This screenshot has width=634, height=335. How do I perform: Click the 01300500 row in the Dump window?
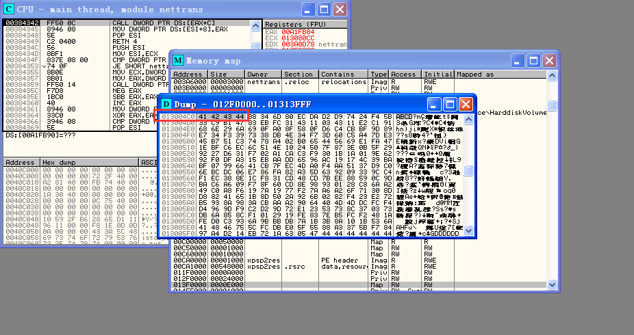311,142
